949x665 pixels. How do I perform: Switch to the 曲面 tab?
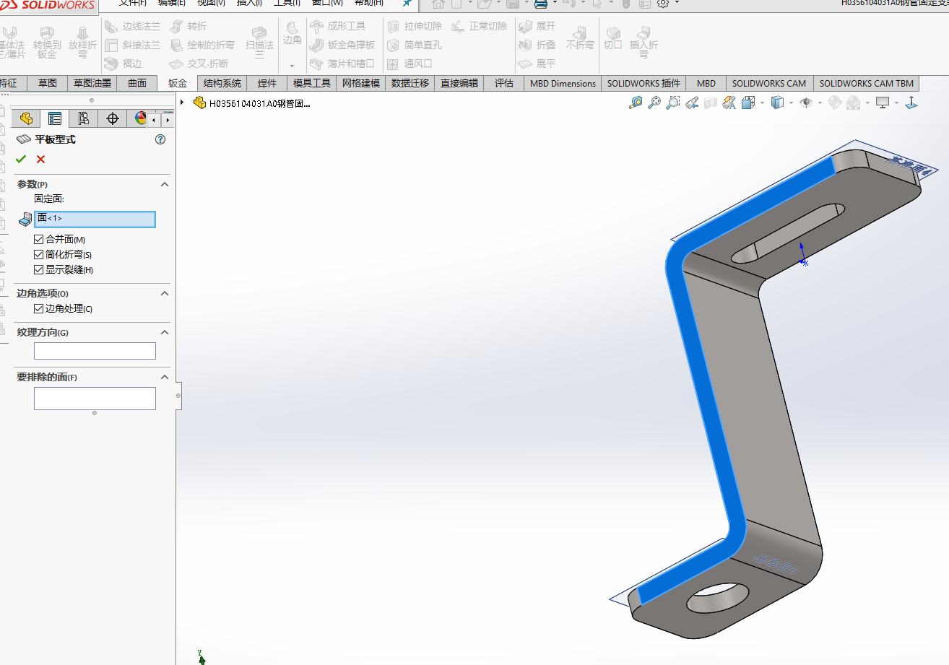pyautogui.click(x=137, y=83)
